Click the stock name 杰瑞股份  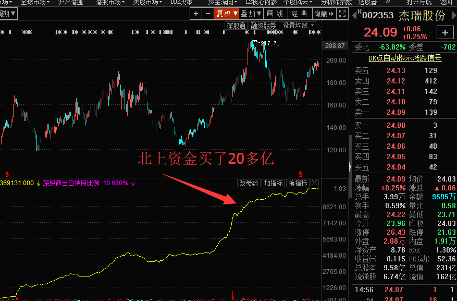coord(422,16)
